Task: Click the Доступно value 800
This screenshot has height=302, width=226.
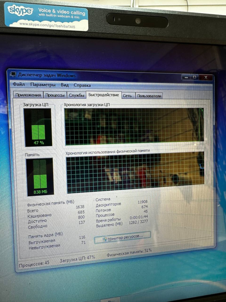Action: coord(81,217)
